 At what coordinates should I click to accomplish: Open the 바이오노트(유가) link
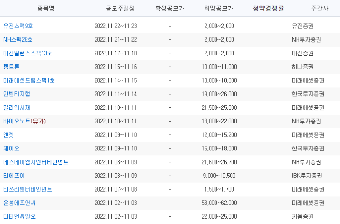click(25, 121)
